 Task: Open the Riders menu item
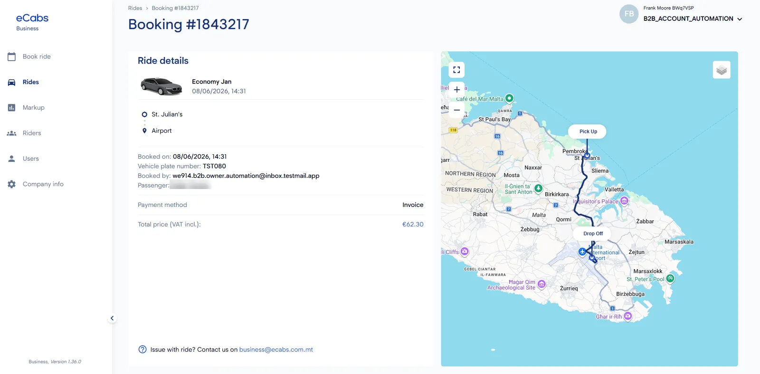(x=32, y=133)
